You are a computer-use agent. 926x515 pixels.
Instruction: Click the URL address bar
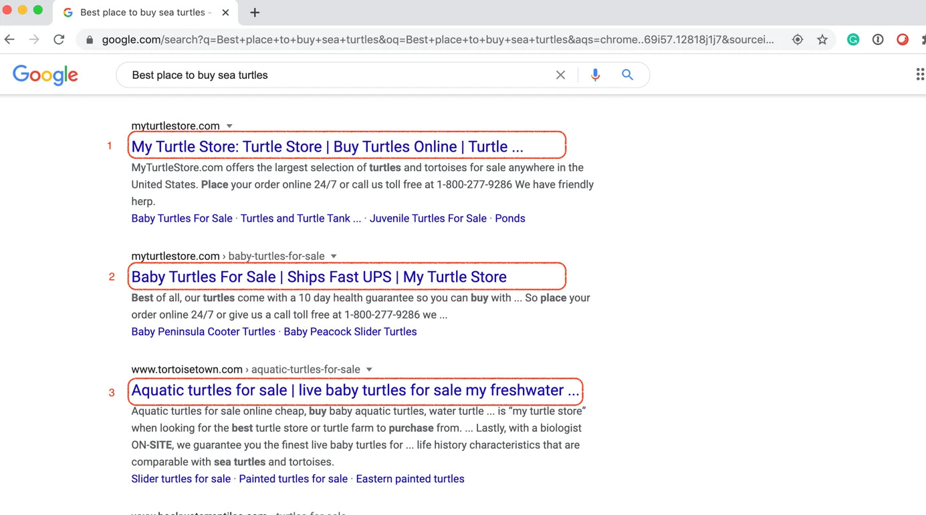pos(438,40)
